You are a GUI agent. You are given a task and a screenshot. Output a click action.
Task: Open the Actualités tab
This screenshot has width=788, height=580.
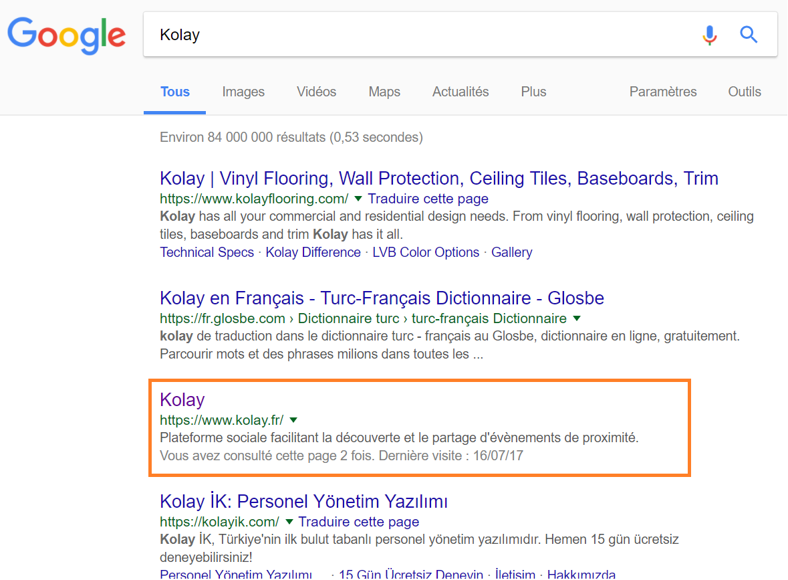coord(461,92)
